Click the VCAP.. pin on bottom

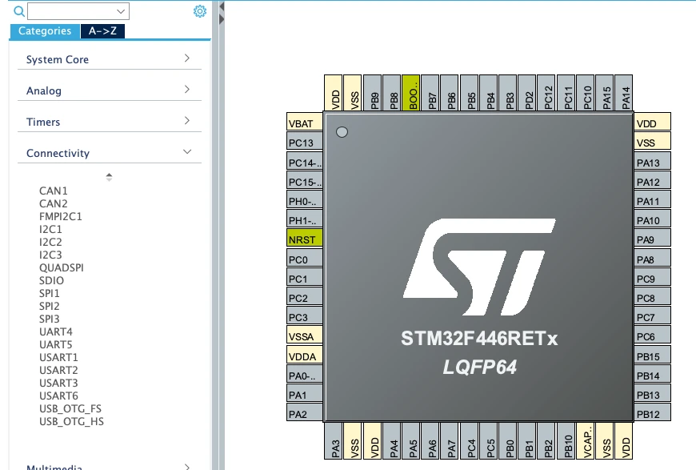point(585,440)
